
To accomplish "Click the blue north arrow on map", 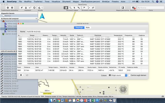I will [42, 16].
